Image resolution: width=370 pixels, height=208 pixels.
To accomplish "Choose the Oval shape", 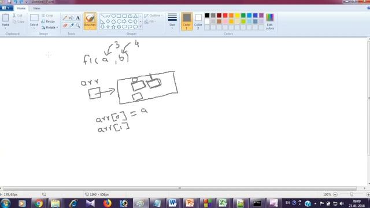I will click(x=113, y=16).
